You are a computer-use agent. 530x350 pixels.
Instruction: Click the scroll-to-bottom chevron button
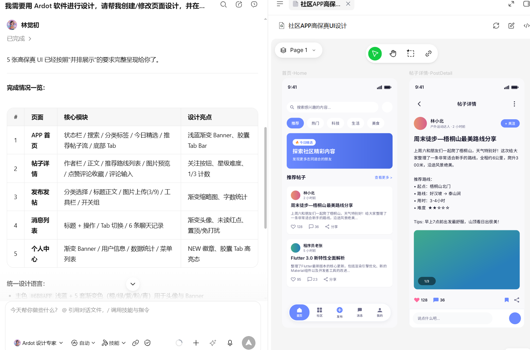[133, 284]
